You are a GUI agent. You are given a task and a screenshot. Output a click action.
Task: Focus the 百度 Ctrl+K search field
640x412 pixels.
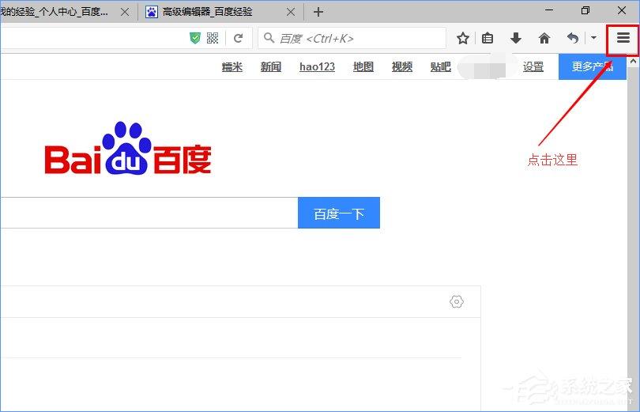point(352,39)
